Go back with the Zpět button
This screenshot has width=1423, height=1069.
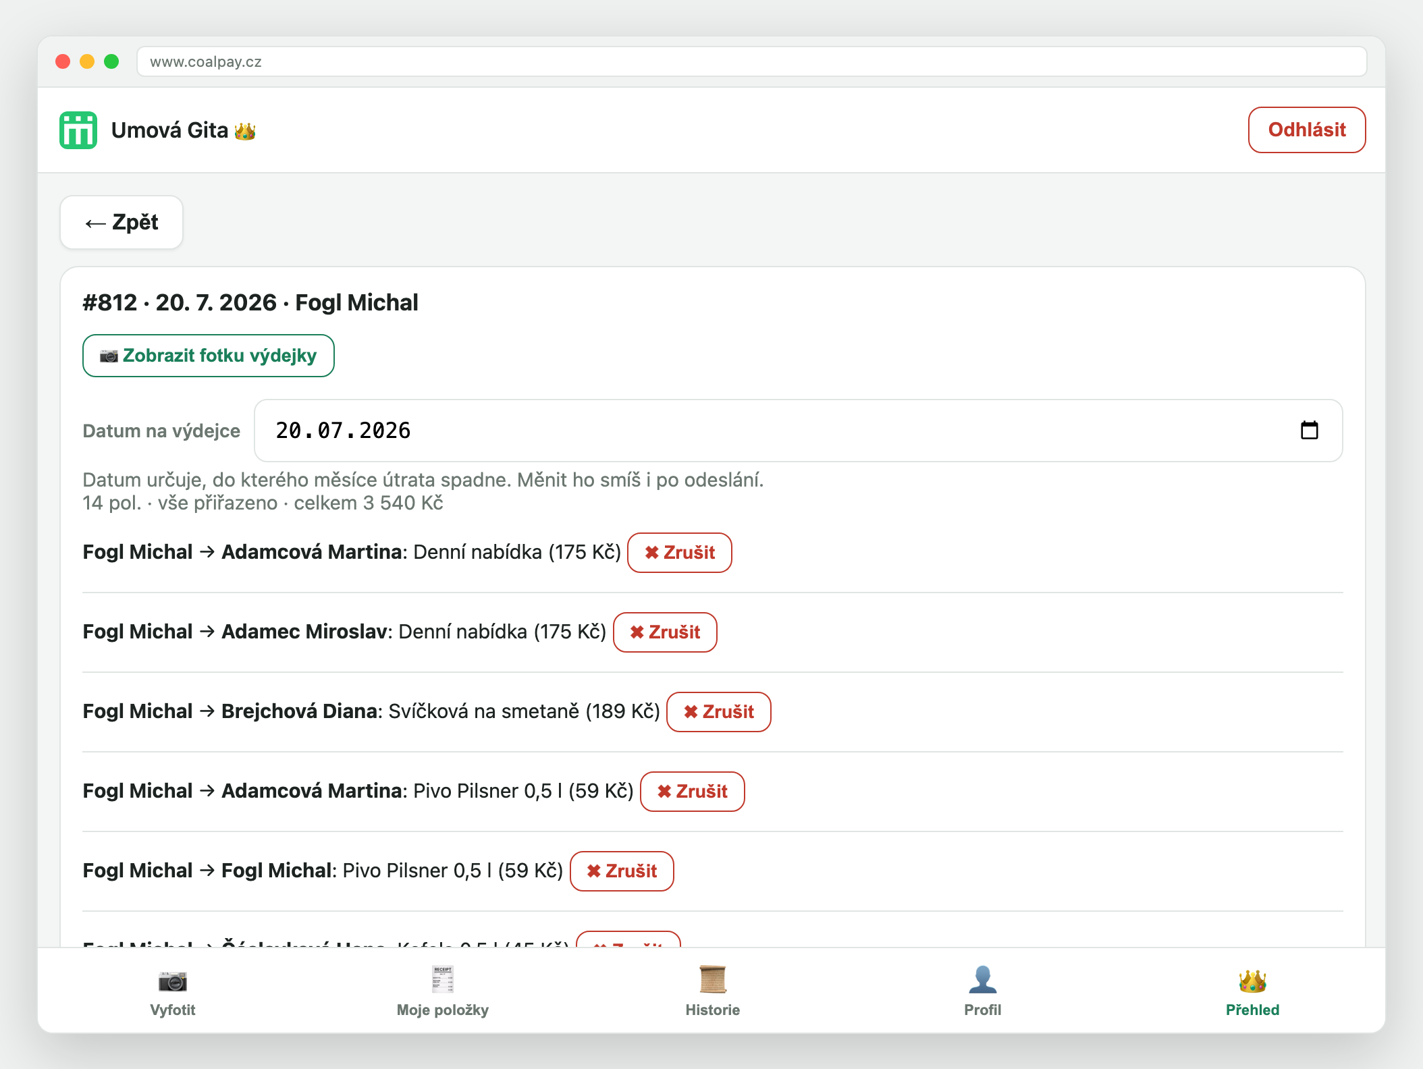click(122, 223)
